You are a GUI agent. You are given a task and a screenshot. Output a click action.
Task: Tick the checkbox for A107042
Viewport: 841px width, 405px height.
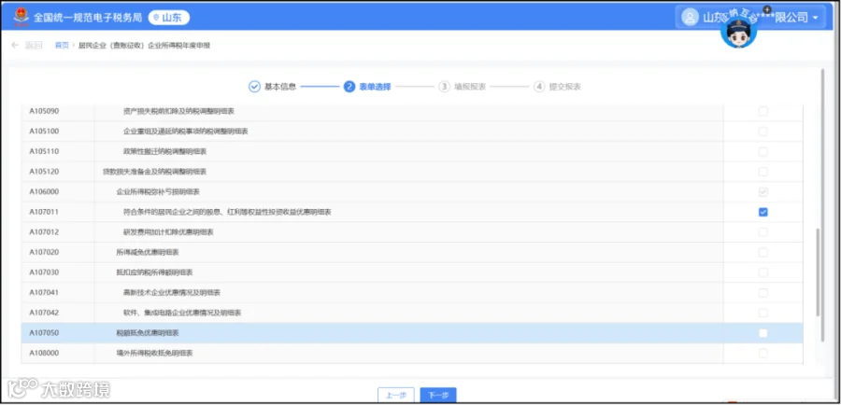coord(763,313)
